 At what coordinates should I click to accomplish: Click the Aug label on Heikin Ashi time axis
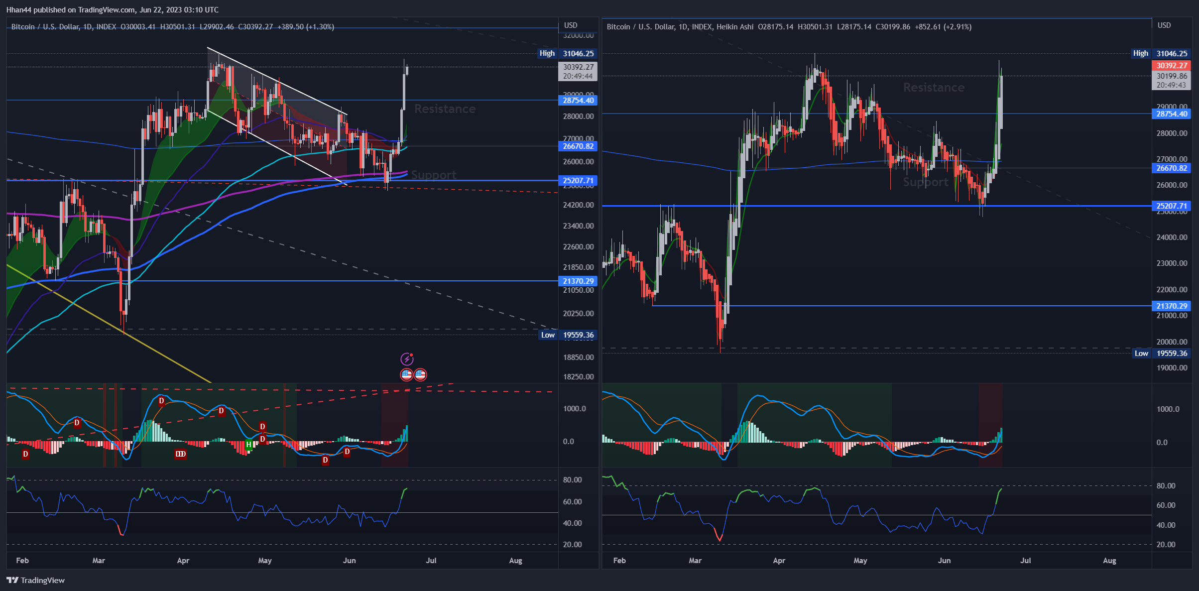1109,560
